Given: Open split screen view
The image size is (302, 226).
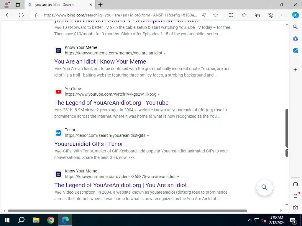Looking at the screenshot, I should point(231,15).
